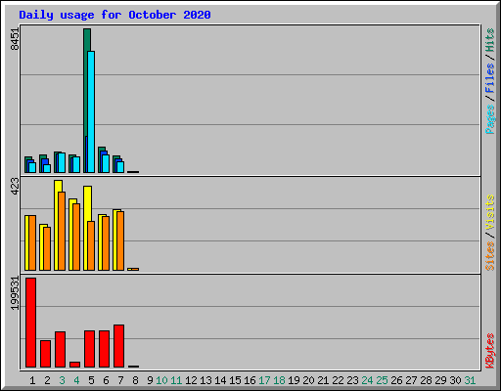Click day 30 on the x-axis
This screenshot has width=501, height=391.
click(455, 380)
